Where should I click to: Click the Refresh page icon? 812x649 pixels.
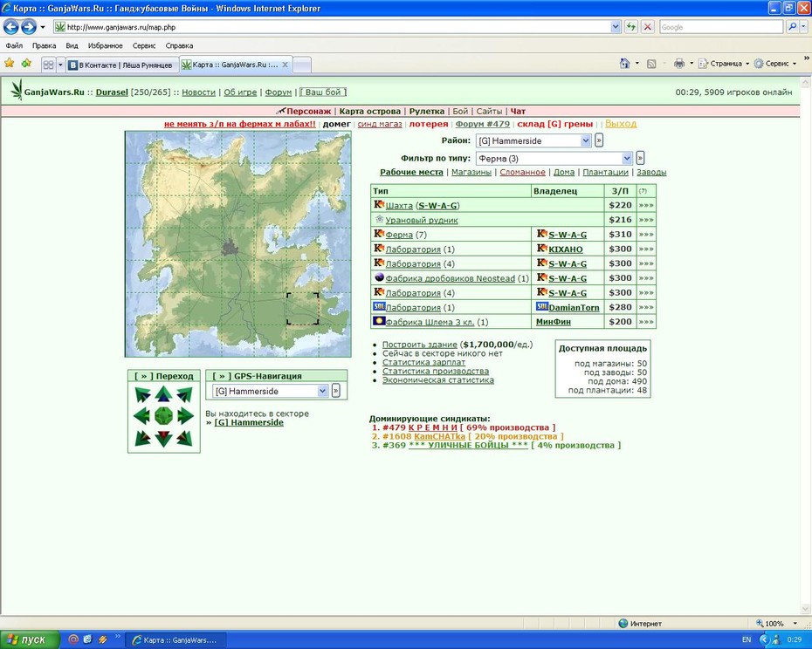630,27
